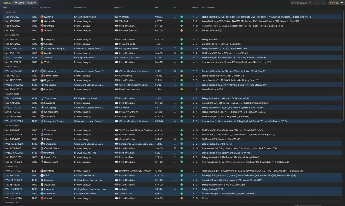Viewport: 345px width, 206px height.
Task: Select the row circle for Sat, 2/12/2023
Action: pyautogui.click(x=4, y=130)
